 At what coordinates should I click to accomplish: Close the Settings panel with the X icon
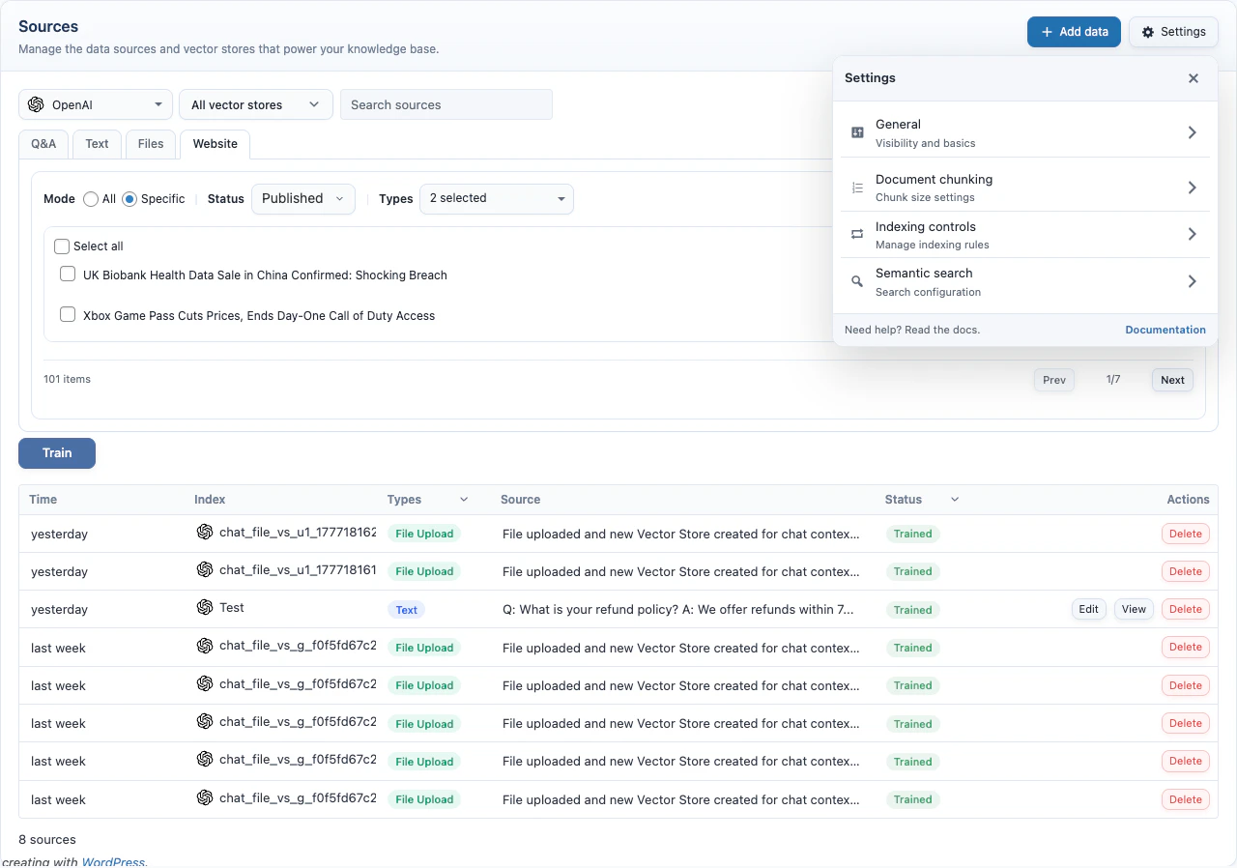[x=1194, y=78]
